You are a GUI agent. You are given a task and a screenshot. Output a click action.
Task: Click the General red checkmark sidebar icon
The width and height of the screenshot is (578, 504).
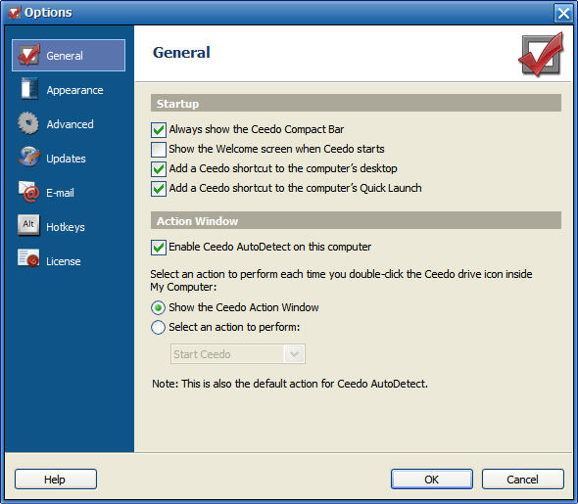pos(28,55)
